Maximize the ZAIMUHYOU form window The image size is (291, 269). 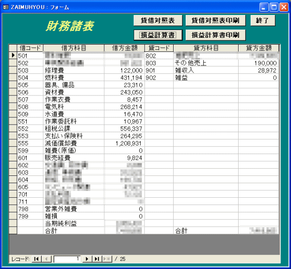point(274,7)
